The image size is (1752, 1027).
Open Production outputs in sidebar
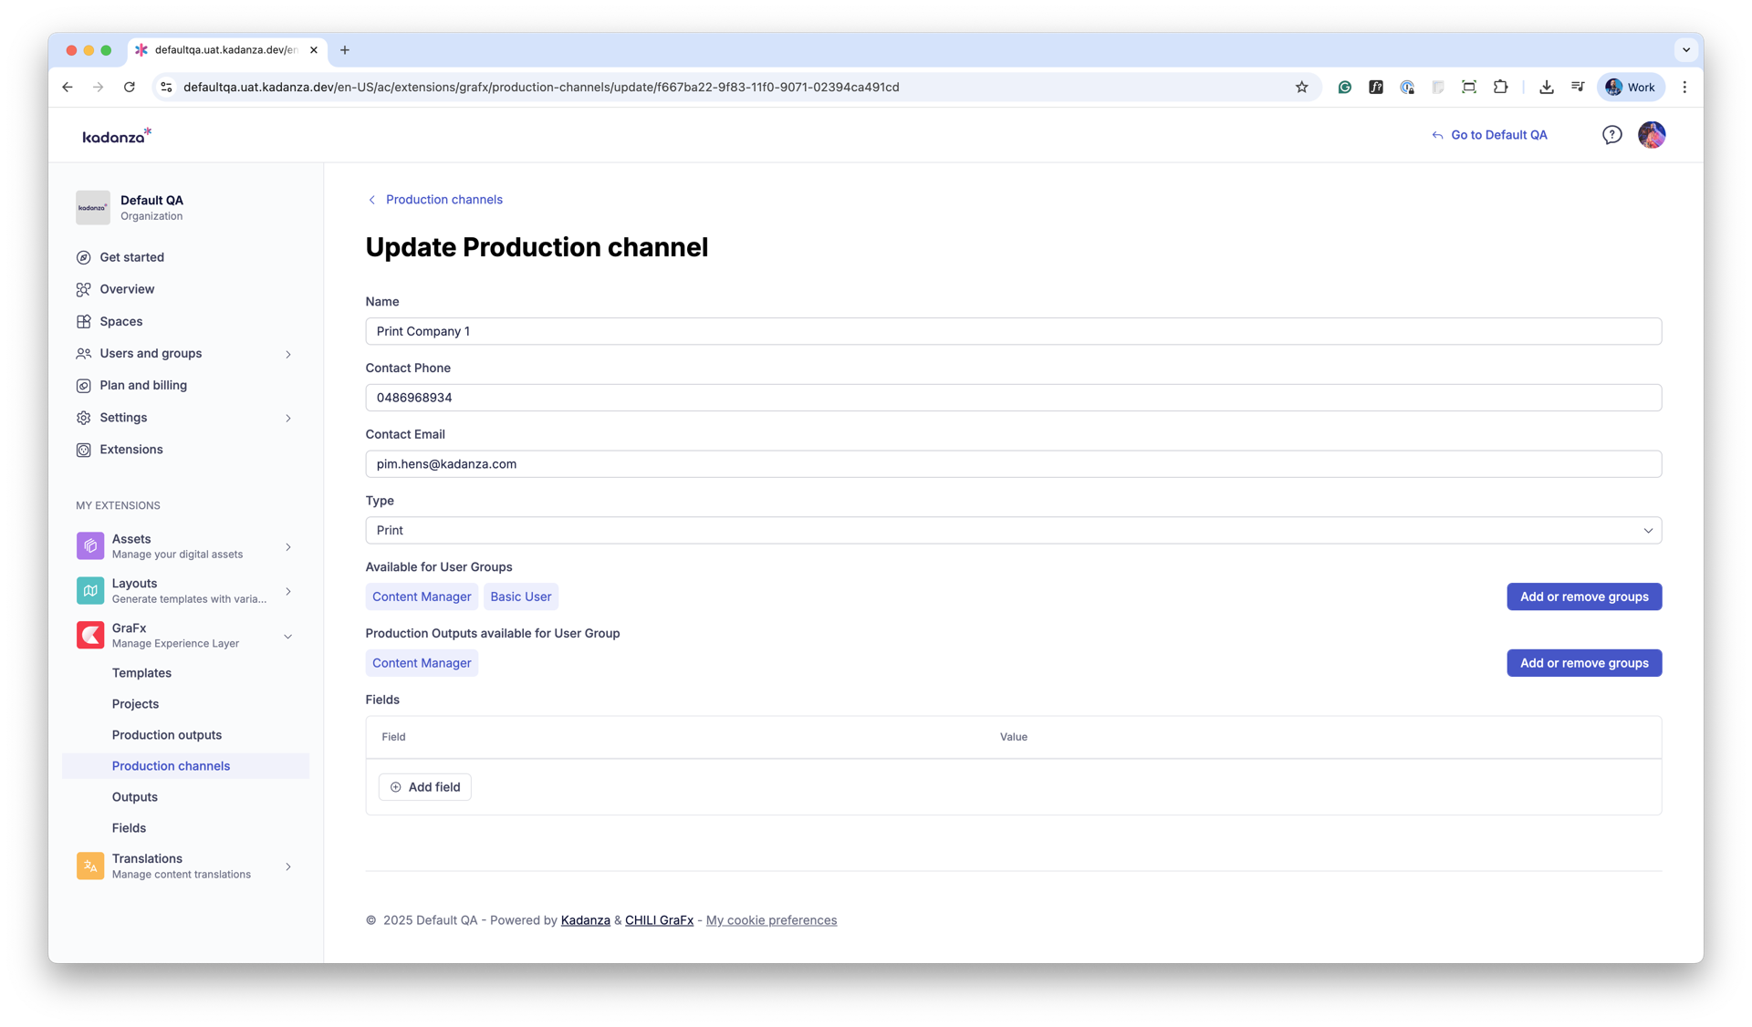(x=167, y=735)
